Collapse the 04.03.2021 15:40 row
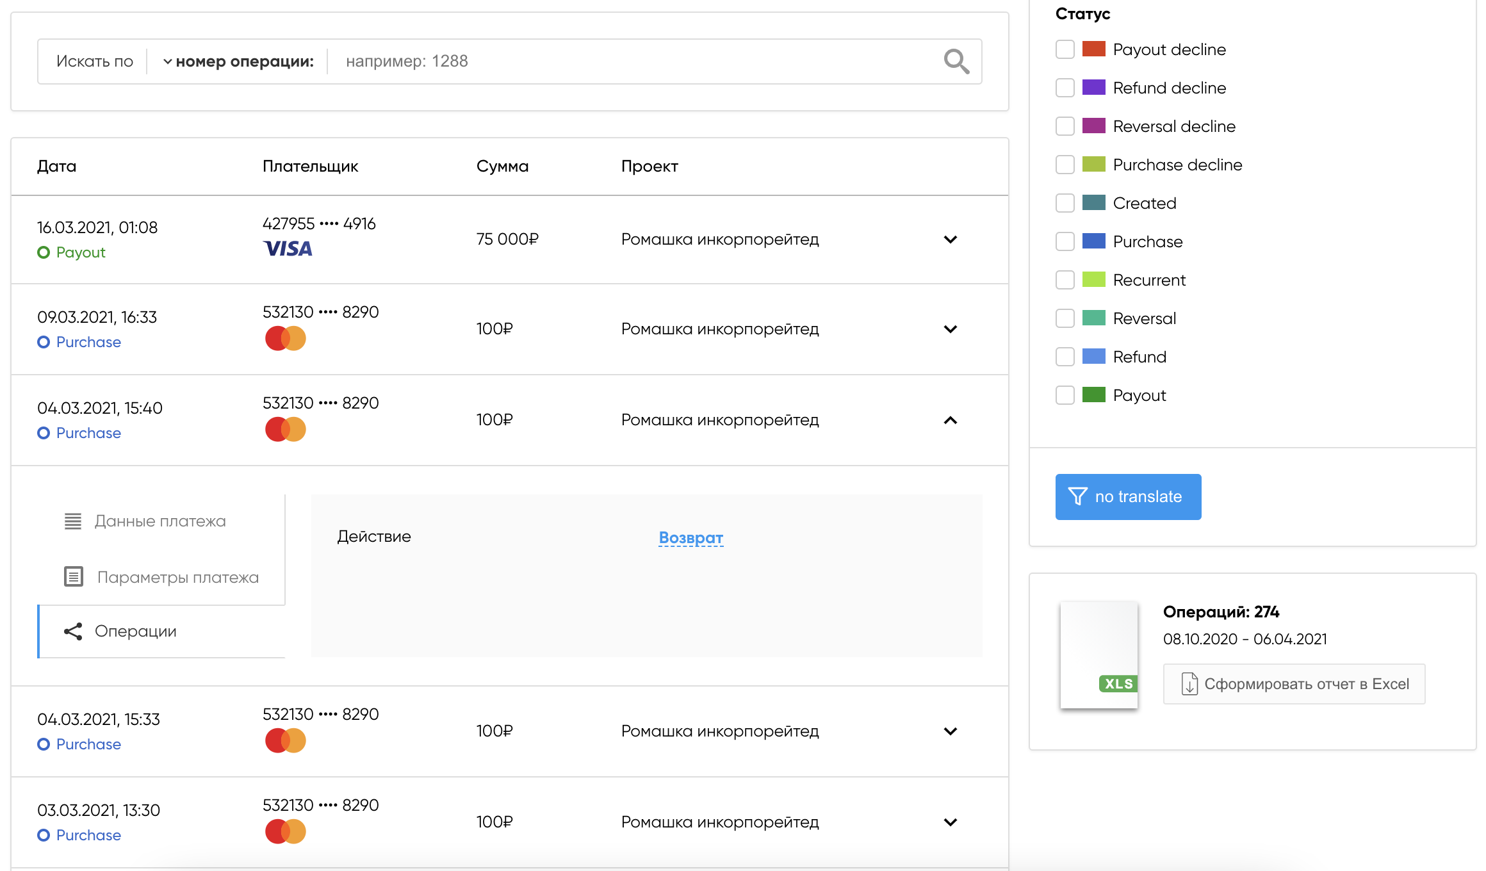Image resolution: width=1486 pixels, height=871 pixels. click(x=951, y=420)
